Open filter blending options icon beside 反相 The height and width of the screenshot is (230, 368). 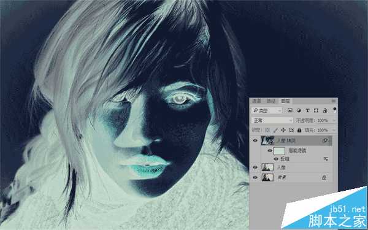(326, 159)
